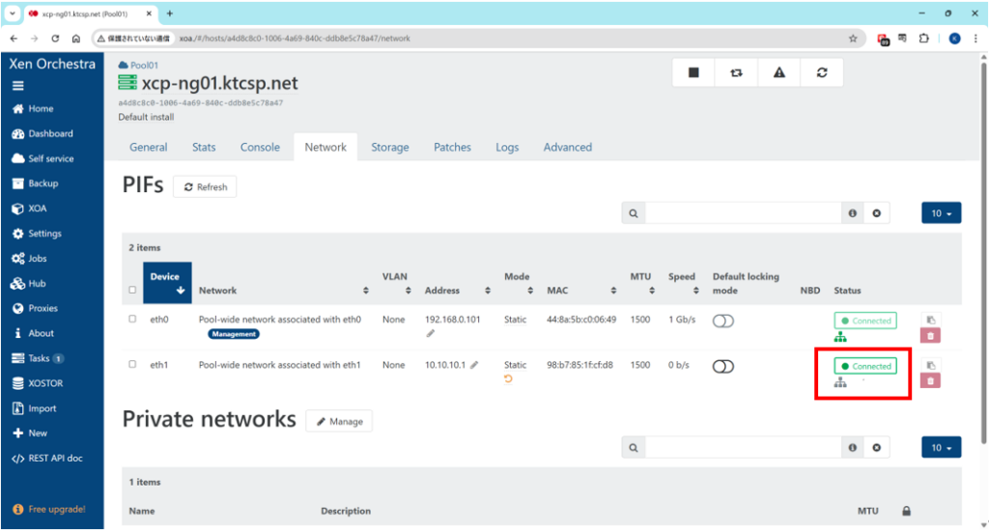The width and height of the screenshot is (989, 531).
Task: Open the hamburger menu in sidebar
Action: click(x=18, y=85)
